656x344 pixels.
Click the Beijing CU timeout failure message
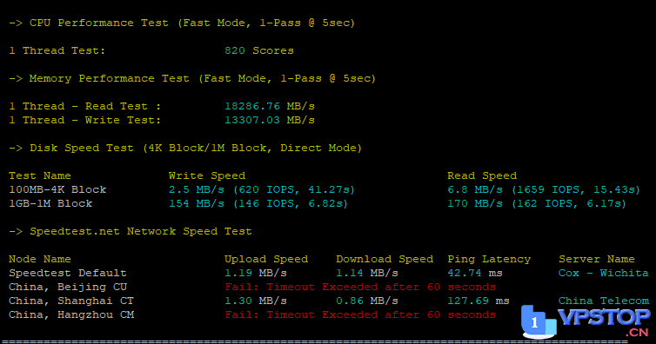[x=360, y=288]
